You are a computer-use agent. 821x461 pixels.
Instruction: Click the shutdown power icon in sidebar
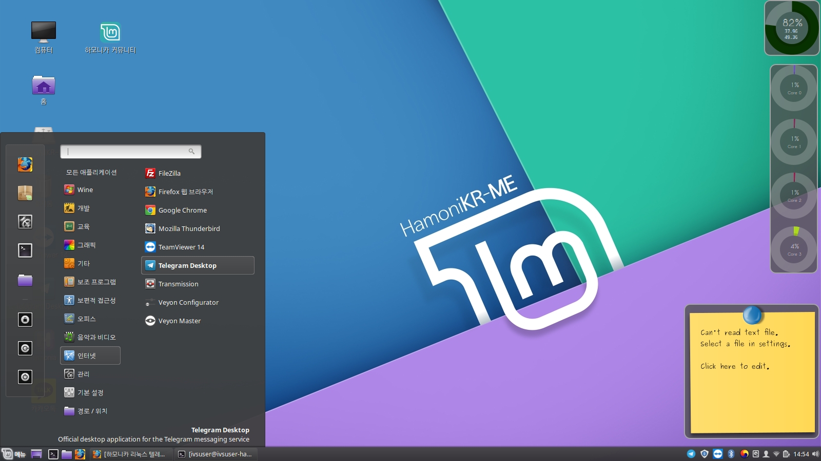[25, 377]
